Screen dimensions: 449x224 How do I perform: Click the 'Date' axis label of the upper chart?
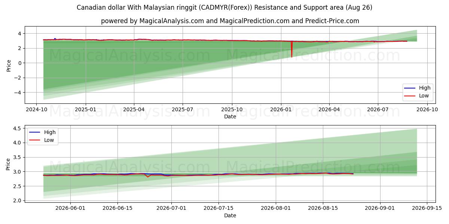[230, 116]
